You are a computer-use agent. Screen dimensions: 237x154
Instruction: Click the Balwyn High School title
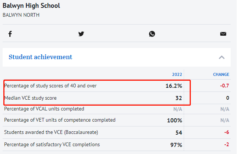pos(31,6)
